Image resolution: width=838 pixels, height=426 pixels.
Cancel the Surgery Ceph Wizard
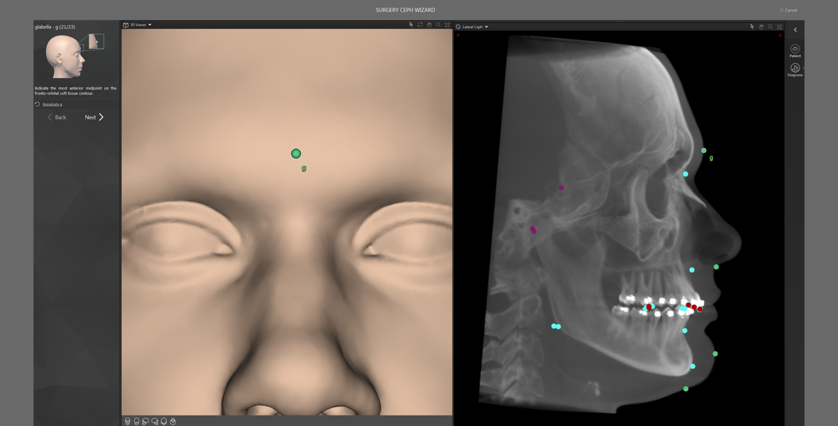788,10
